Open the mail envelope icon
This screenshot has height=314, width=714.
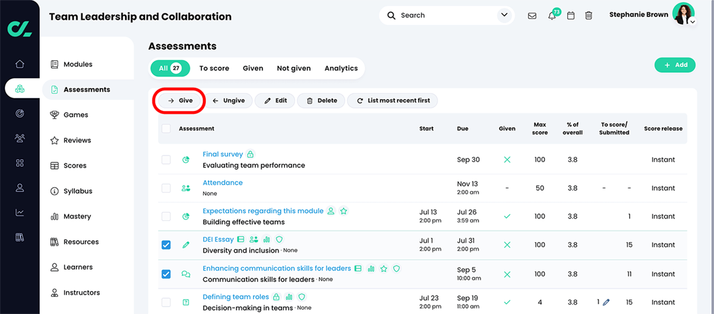coord(532,15)
